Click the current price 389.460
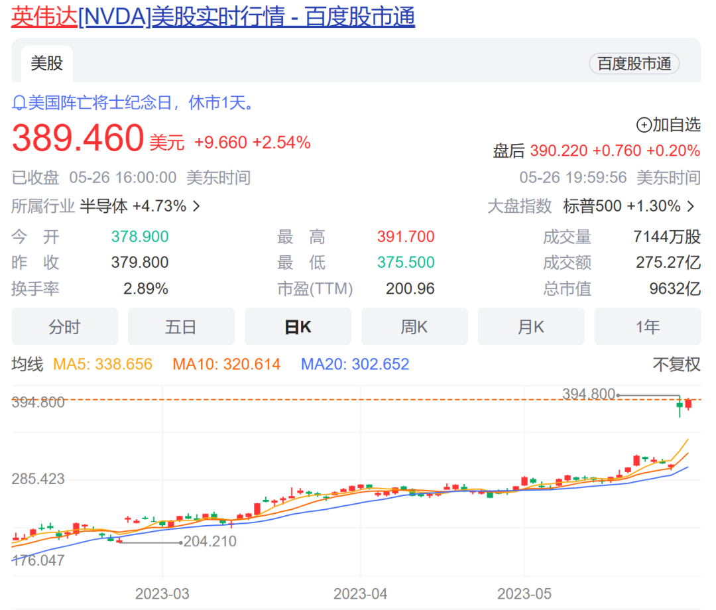Image resolution: width=716 pixels, height=610 pixels. click(78, 138)
